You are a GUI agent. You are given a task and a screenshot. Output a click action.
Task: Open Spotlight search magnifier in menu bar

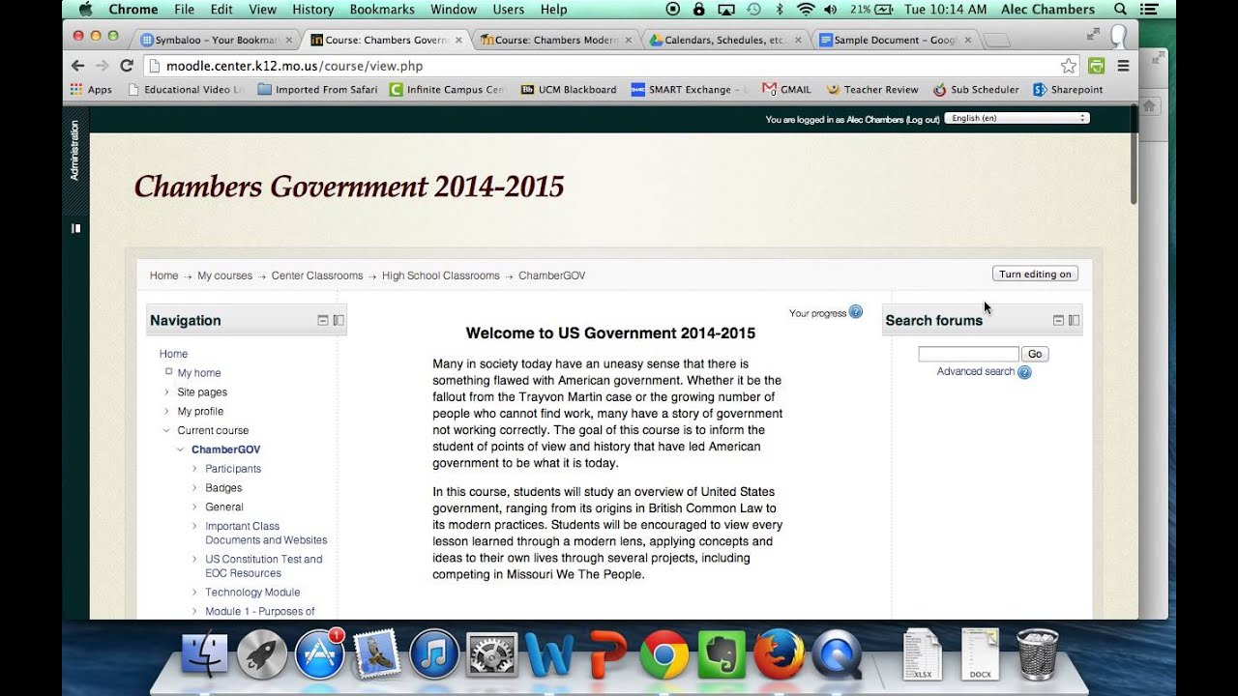pyautogui.click(x=1120, y=10)
